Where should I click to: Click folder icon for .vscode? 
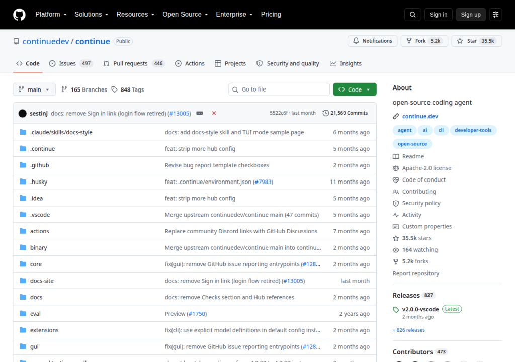[x=23, y=215]
